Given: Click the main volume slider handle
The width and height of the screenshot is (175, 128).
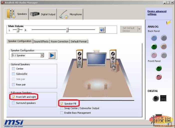Looking at the screenshot, I should coord(67,30).
